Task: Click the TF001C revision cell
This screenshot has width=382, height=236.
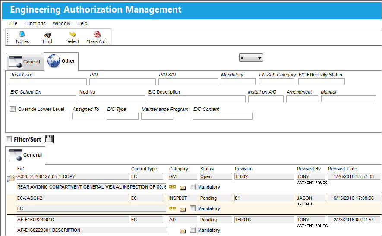Action: pos(264,220)
